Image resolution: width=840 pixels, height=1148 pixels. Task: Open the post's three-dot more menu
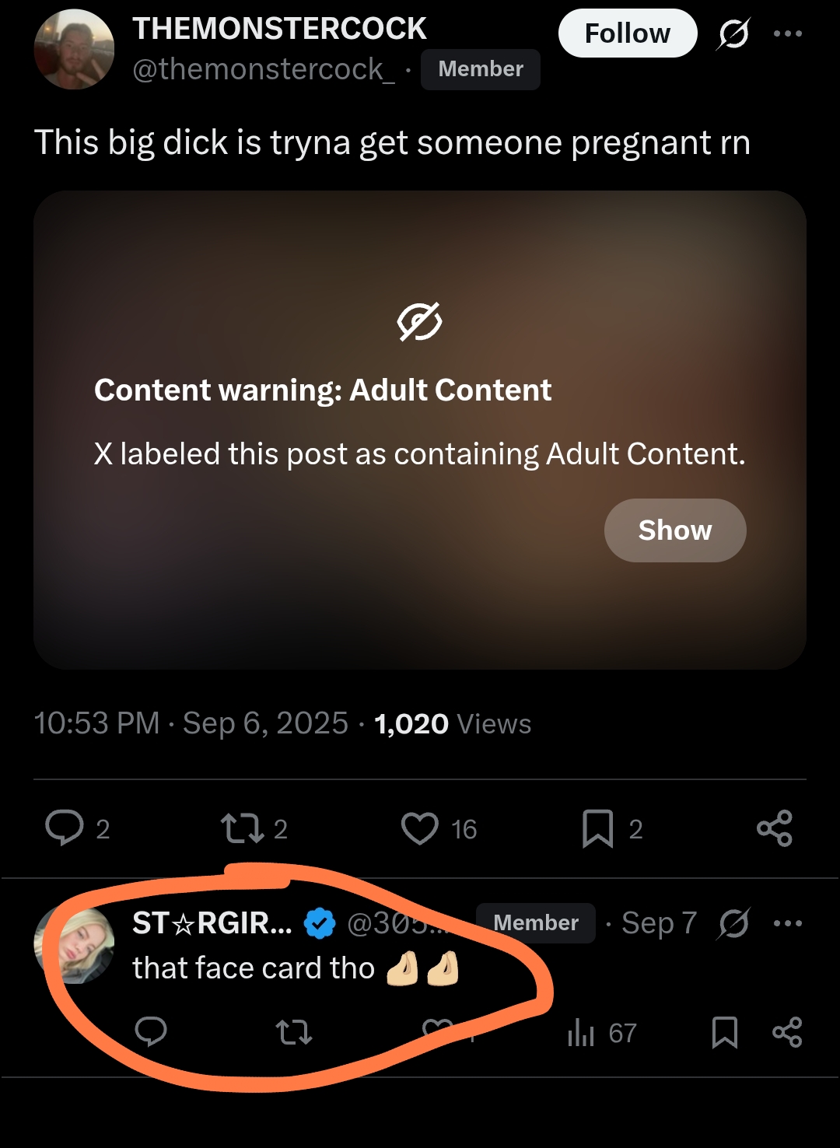787,33
